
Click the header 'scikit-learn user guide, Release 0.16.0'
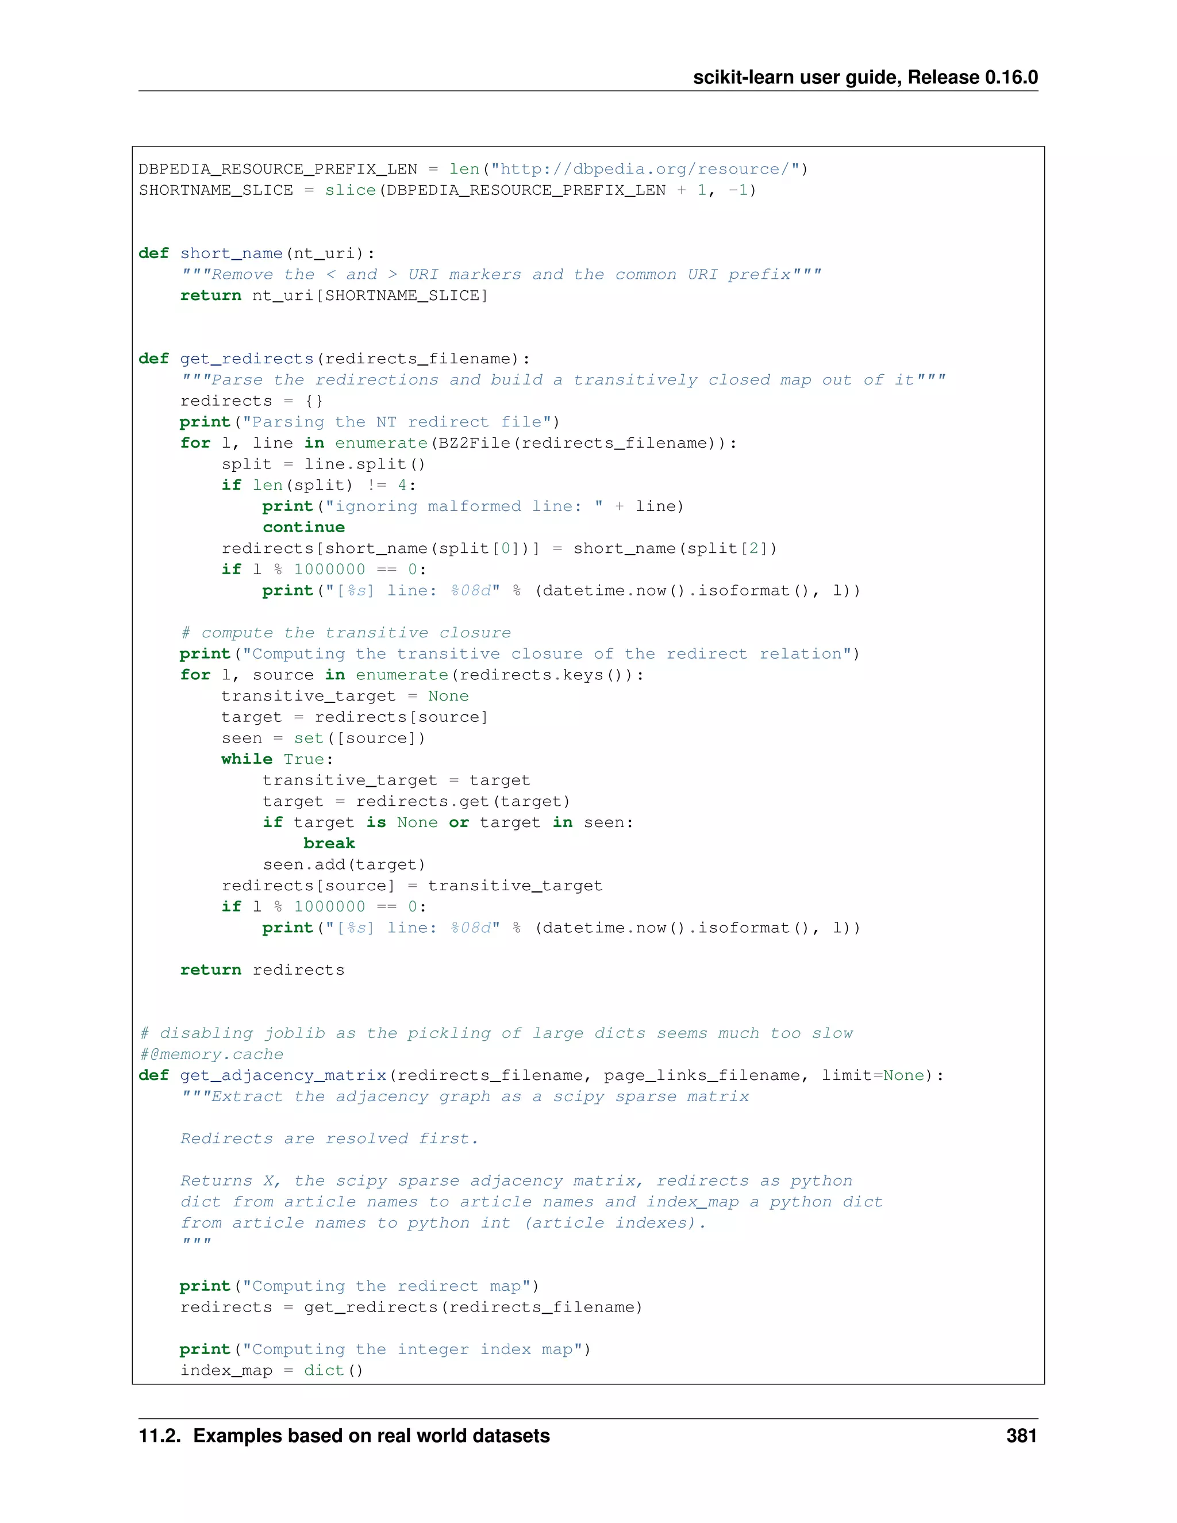pos(866,78)
